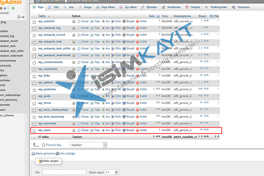Image resolution: width=264 pixels, height=176 pixels.
Task: Click Ekle insert icon for wp_autolink
Action: pos(113,21)
